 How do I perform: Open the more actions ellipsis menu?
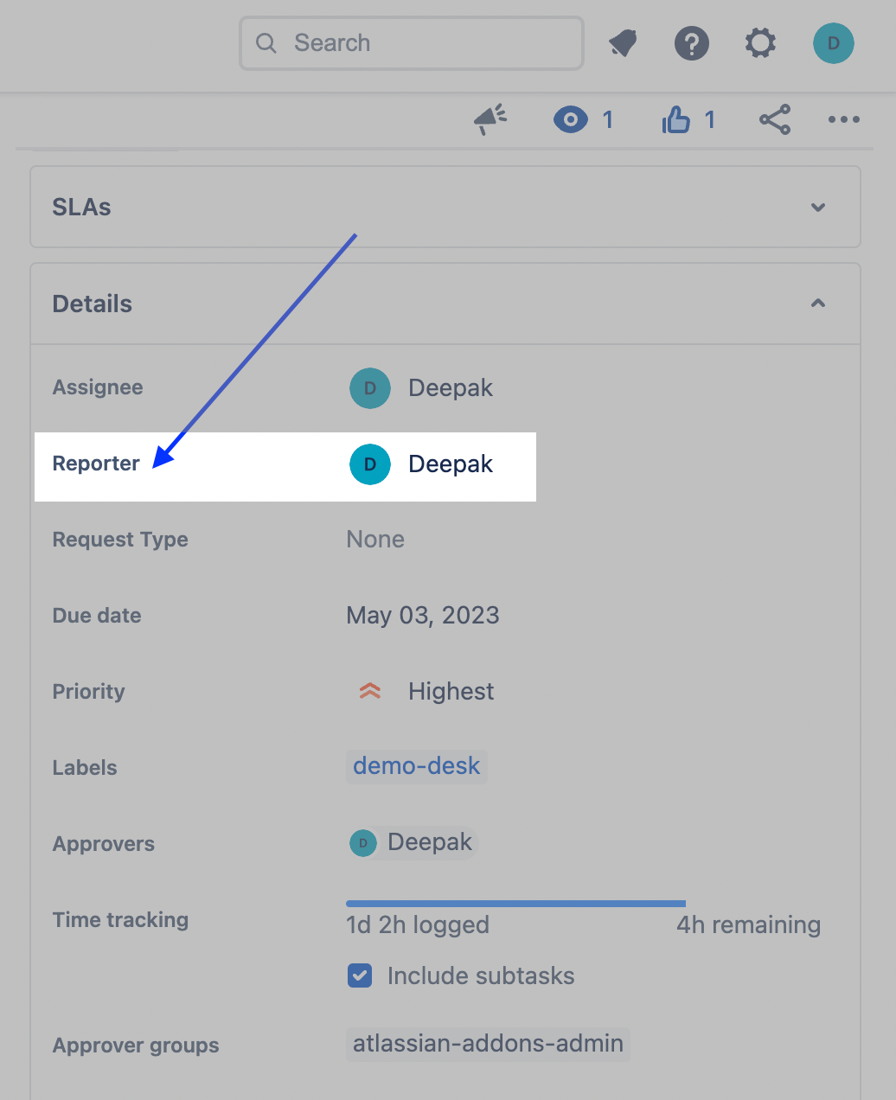[x=843, y=119]
